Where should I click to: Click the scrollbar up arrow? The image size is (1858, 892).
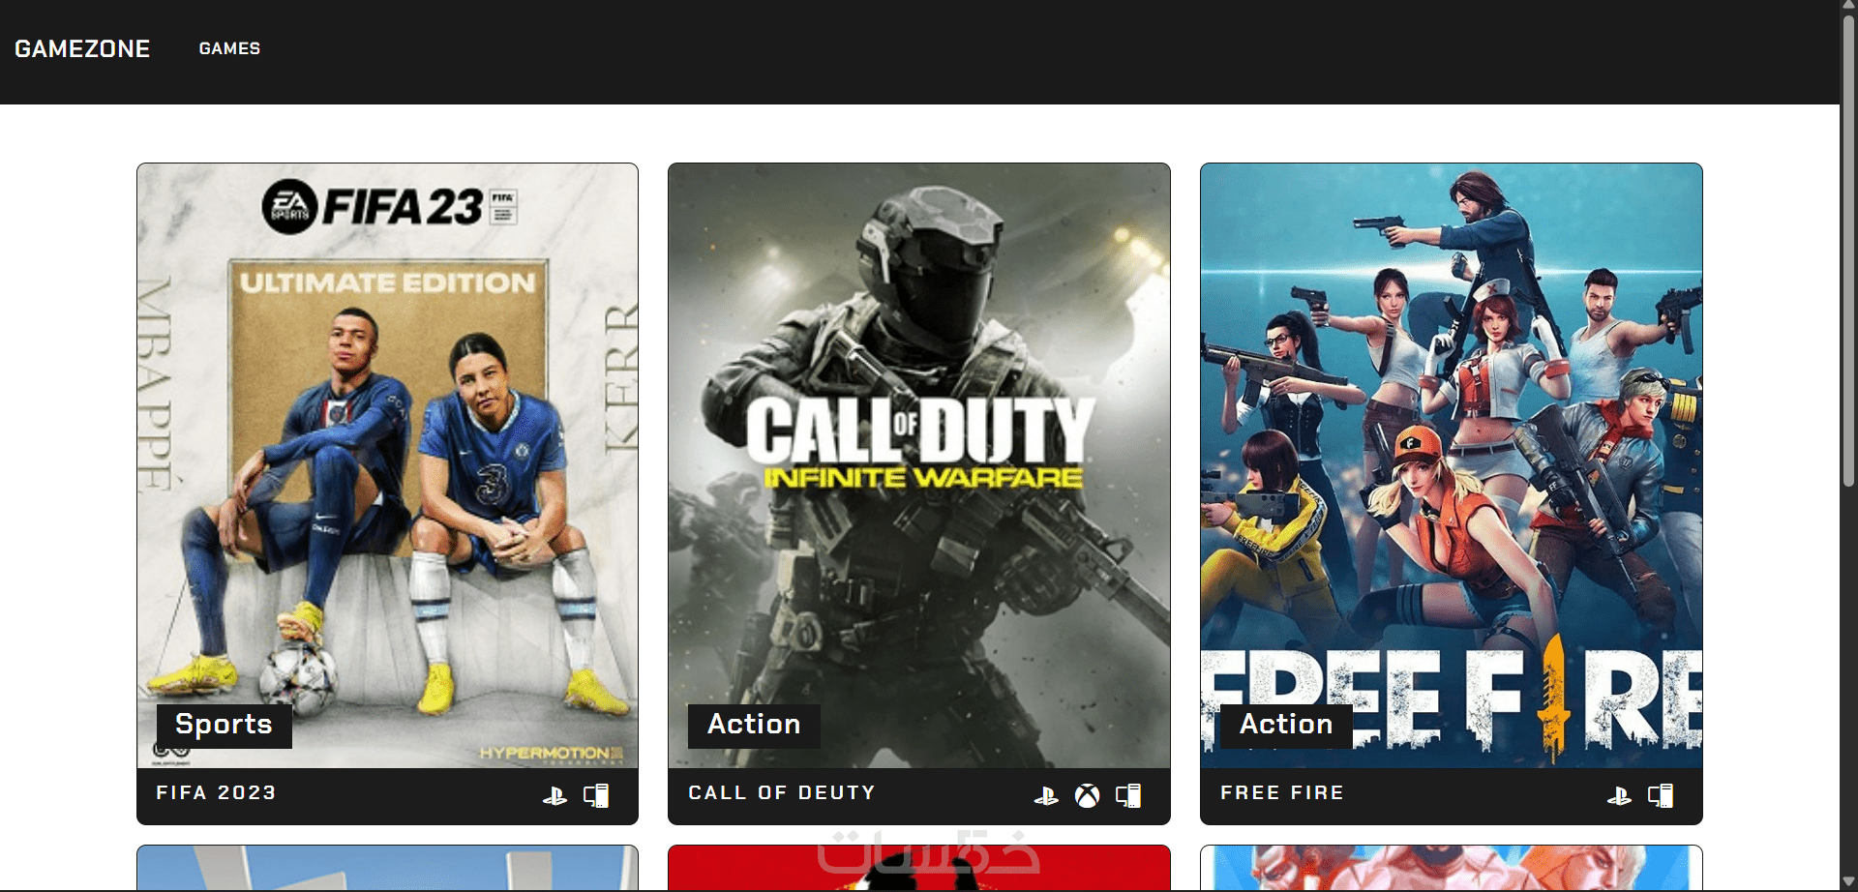(x=1848, y=6)
